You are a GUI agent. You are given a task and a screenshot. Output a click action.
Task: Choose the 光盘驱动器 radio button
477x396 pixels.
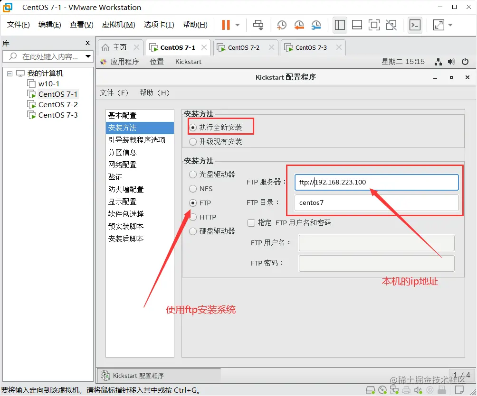coord(193,175)
